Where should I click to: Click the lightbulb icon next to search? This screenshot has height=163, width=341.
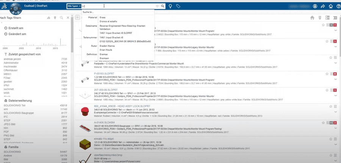coord(170,6)
